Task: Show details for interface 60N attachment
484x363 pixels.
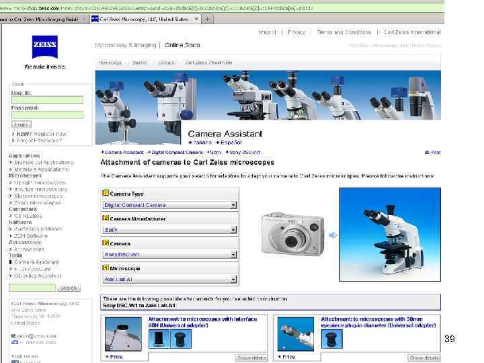Action: (251, 358)
